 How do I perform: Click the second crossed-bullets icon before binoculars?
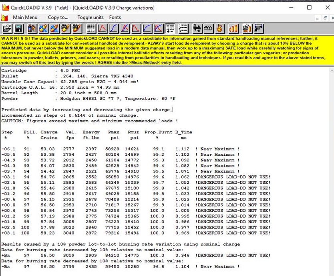[x=54, y=28]
